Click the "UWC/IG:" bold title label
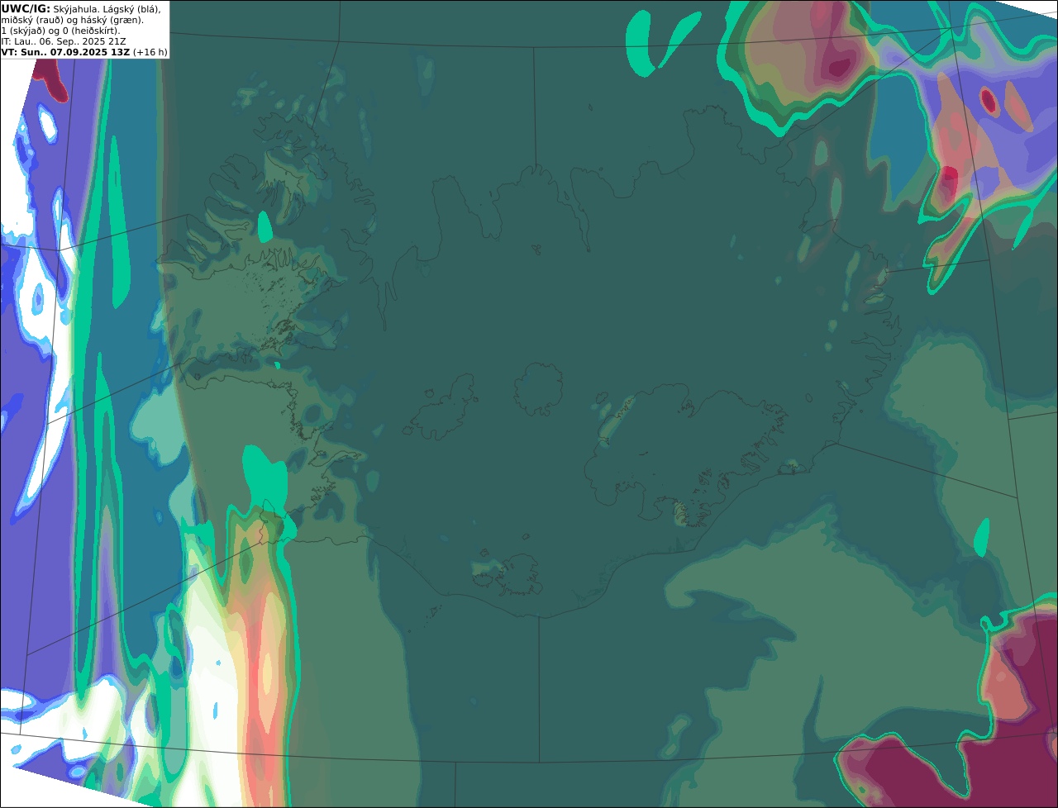Viewport: 1058px width, 808px height. (26, 9)
